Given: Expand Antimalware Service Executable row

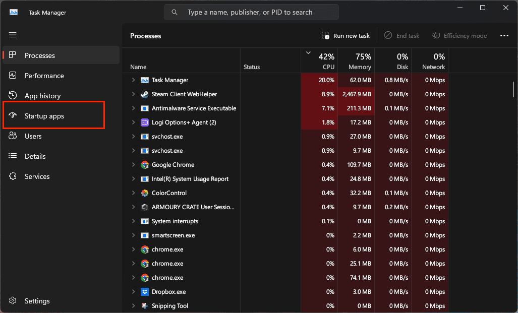Looking at the screenshot, I should [x=134, y=108].
